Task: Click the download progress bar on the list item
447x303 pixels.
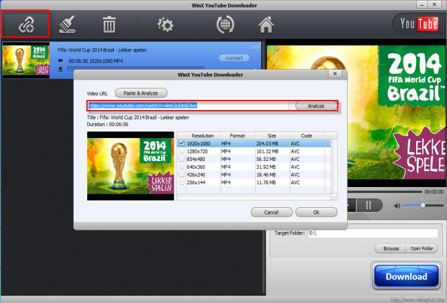Action: click(x=136, y=69)
